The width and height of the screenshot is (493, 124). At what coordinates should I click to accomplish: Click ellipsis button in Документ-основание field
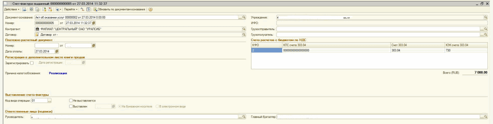[x=240, y=17]
